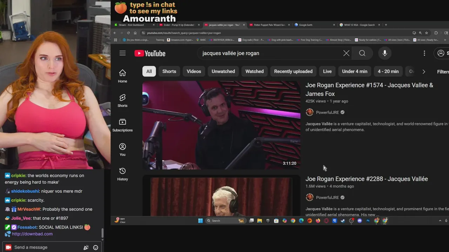The image size is (449, 252).
Task: Expand more filter chips with the arrow
Action: (424, 71)
